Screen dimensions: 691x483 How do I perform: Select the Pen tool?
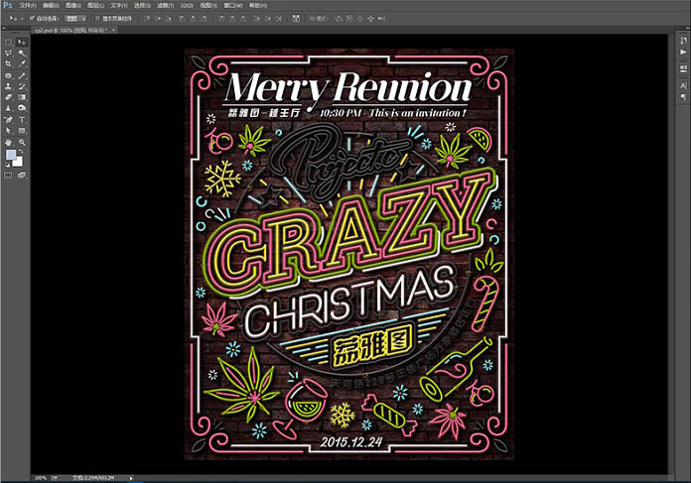9,120
